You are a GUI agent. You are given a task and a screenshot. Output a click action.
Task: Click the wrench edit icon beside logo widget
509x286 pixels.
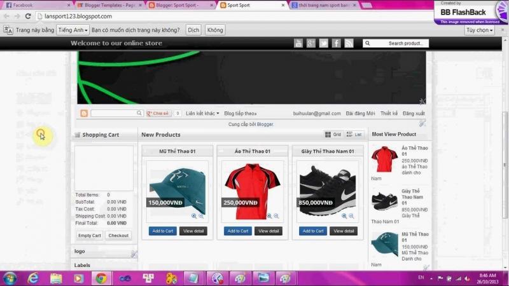[134, 254]
